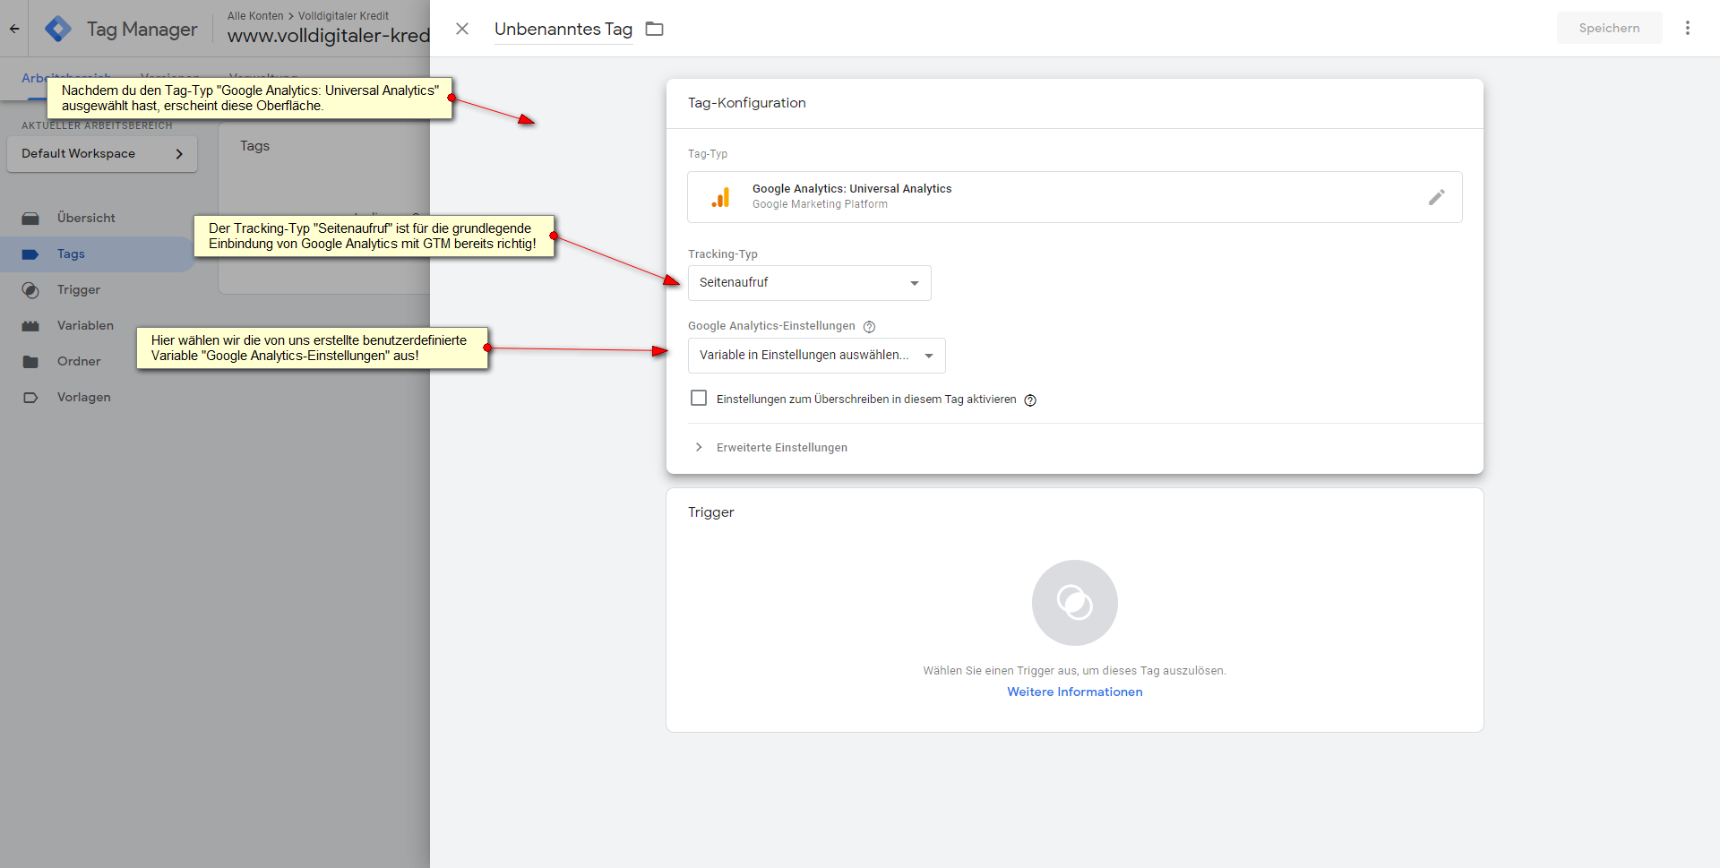The image size is (1720, 868).
Task: Close the Unbenanntes Tag editor panel
Action: pos(462,29)
